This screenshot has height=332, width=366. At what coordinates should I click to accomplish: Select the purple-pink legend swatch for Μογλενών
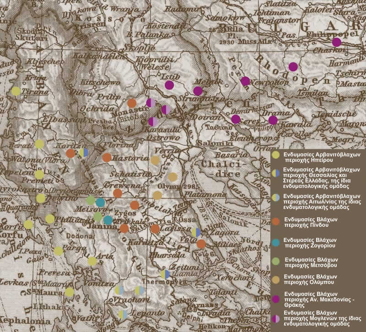pyautogui.click(x=276, y=318)
